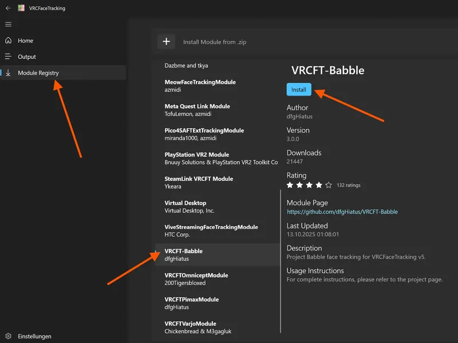
Task: Install the VRCFT-Babble module
Action: pos(298,89)
